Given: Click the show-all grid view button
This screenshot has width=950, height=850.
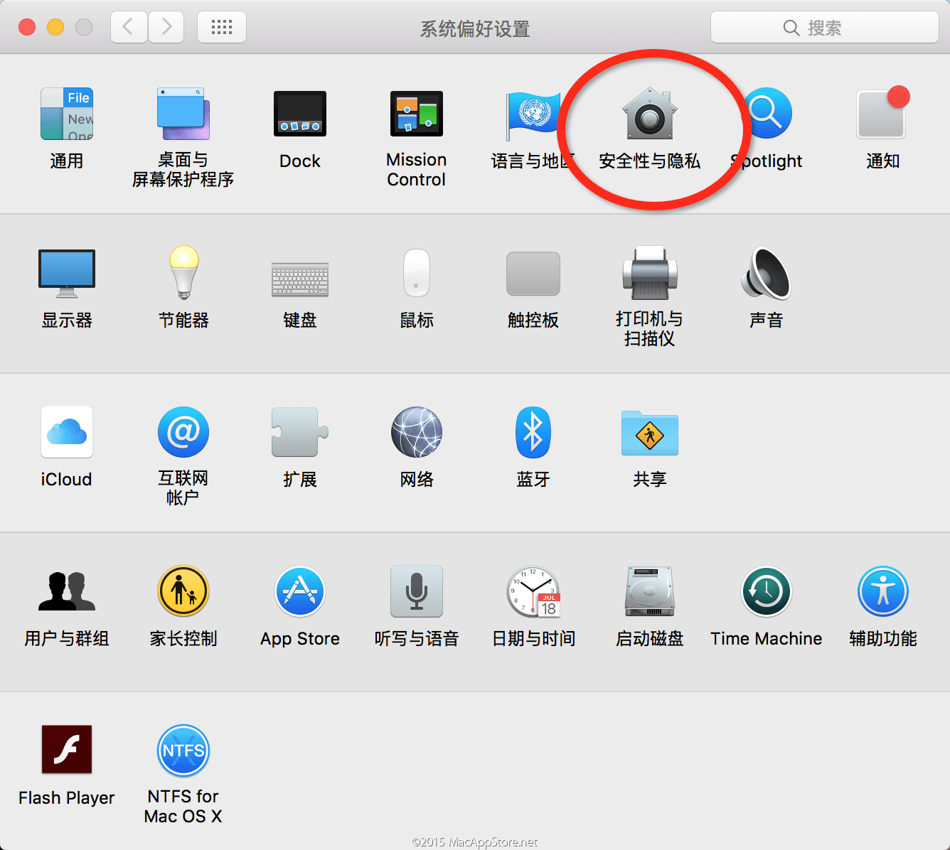Looking at the screenshot, I should 221,26.
